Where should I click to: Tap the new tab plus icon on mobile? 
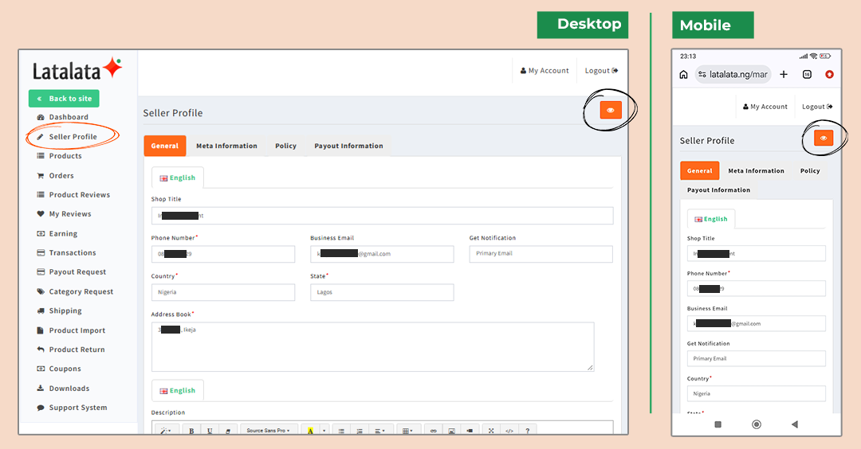point(784,75)
